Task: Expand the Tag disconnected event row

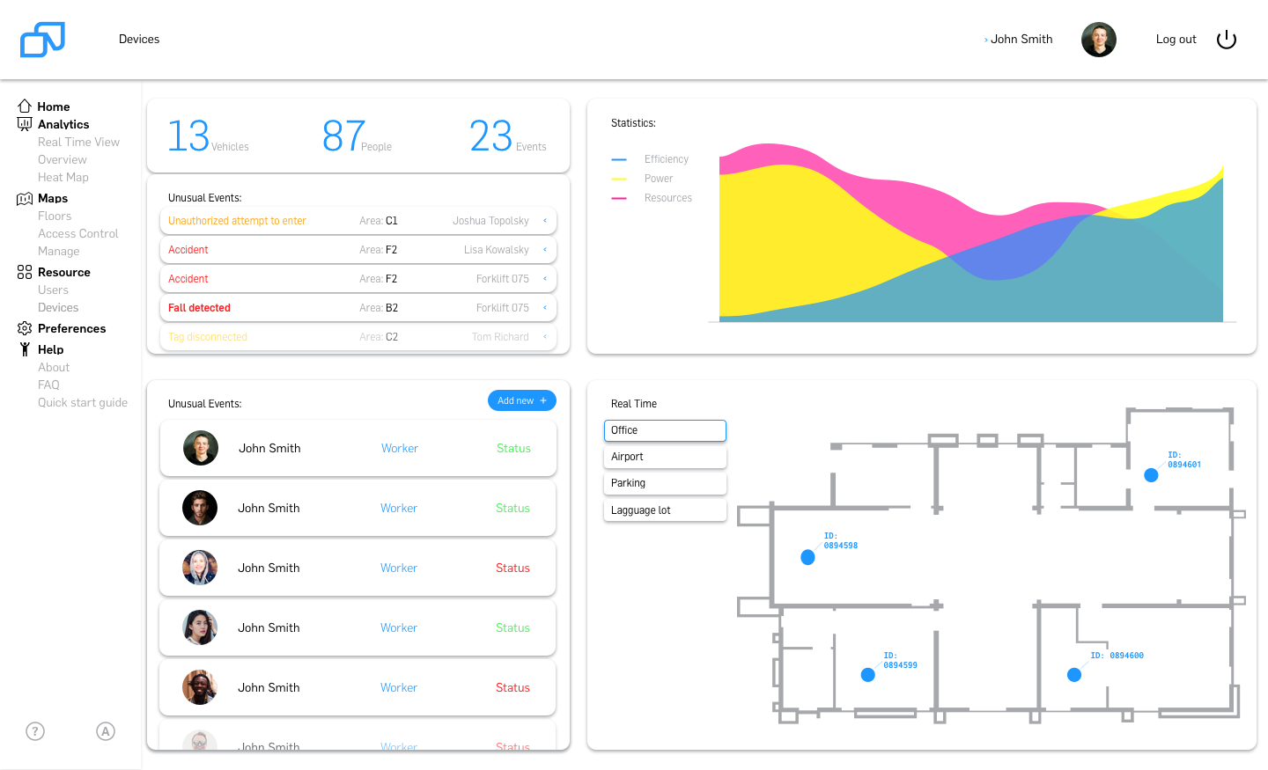Action: point(544,336)
